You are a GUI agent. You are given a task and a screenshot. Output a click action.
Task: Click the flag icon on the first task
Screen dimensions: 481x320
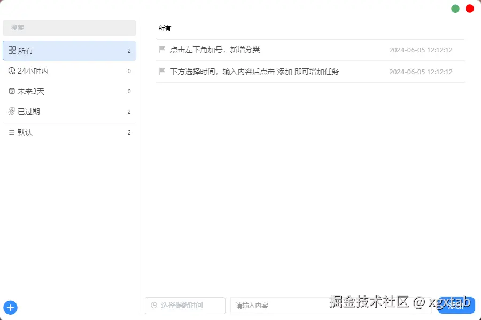[161, 49]
